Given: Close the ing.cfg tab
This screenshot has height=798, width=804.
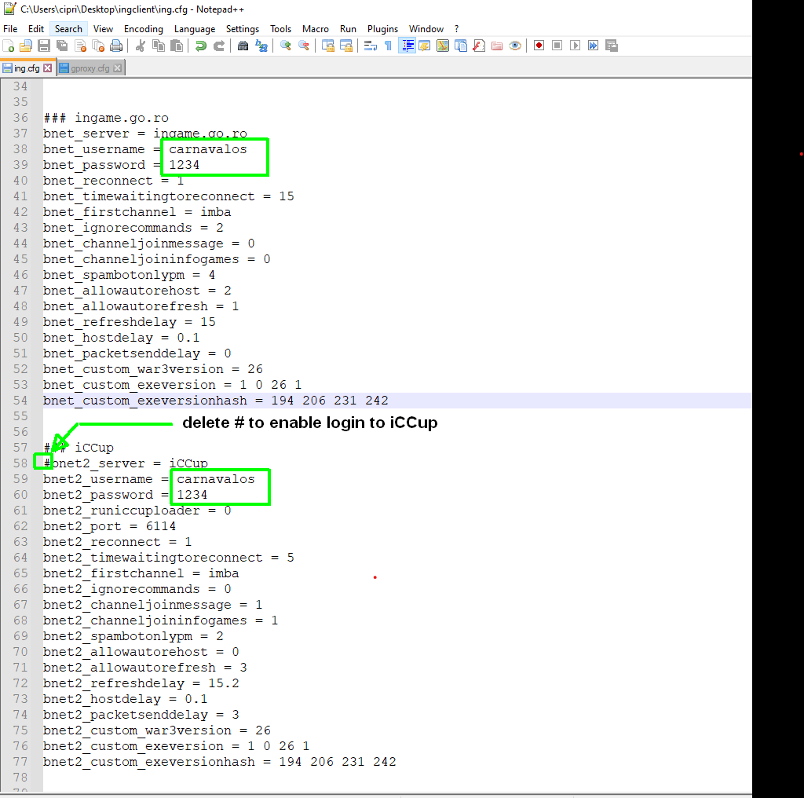Looking at the screenshot, I should [48, 68].
